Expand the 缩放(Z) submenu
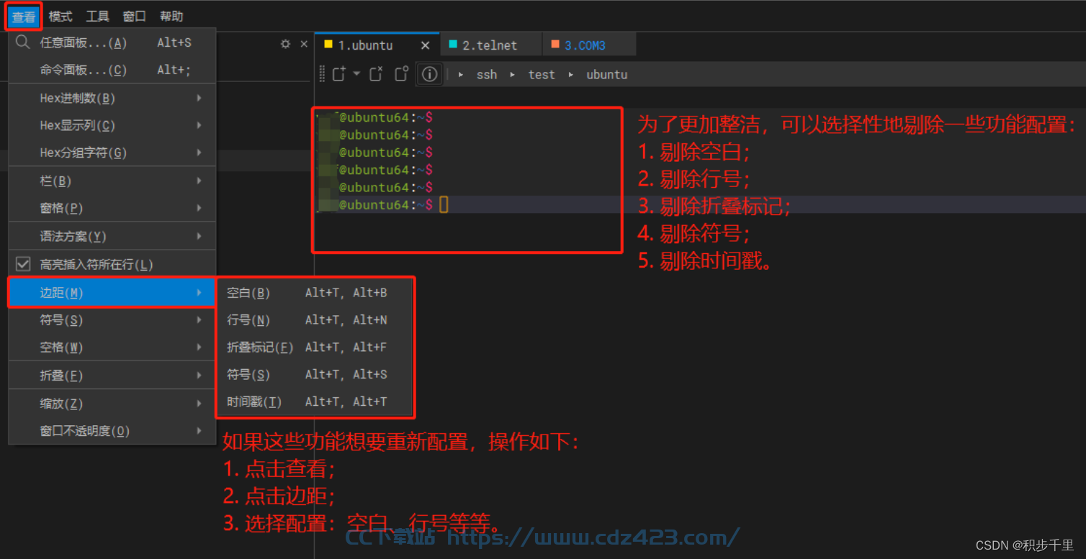 [112, 404]
